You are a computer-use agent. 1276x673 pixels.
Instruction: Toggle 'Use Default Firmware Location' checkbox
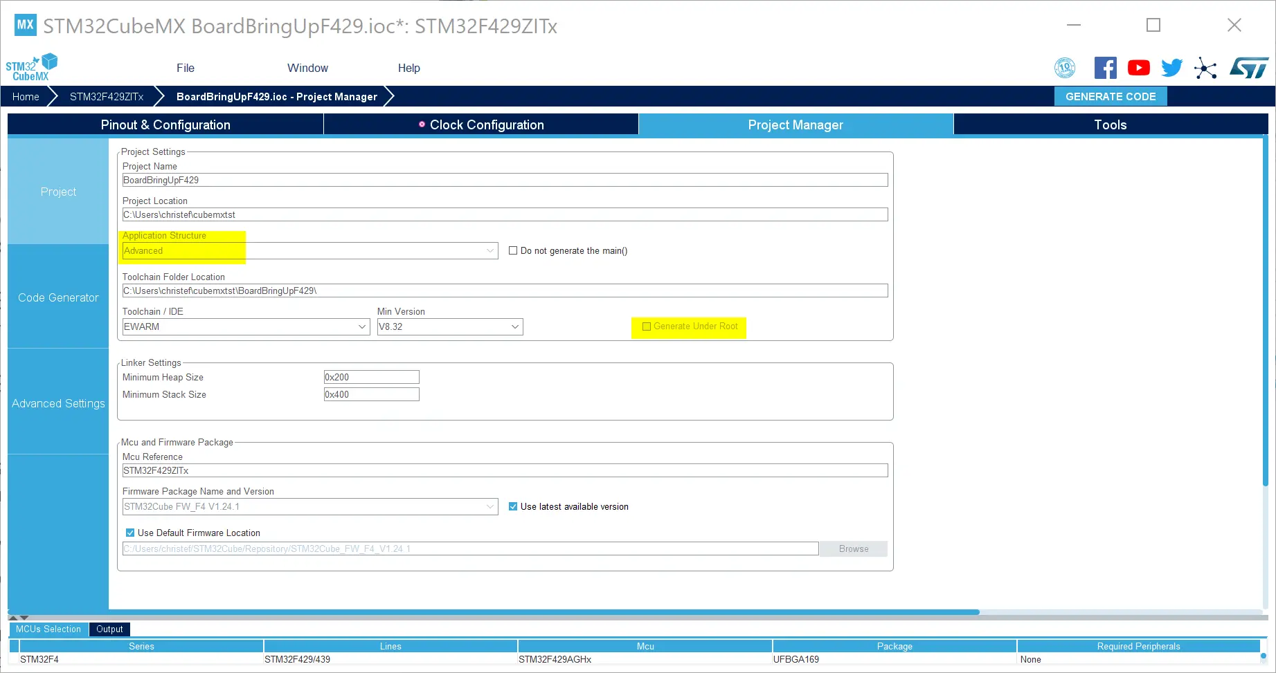point(130,533)
